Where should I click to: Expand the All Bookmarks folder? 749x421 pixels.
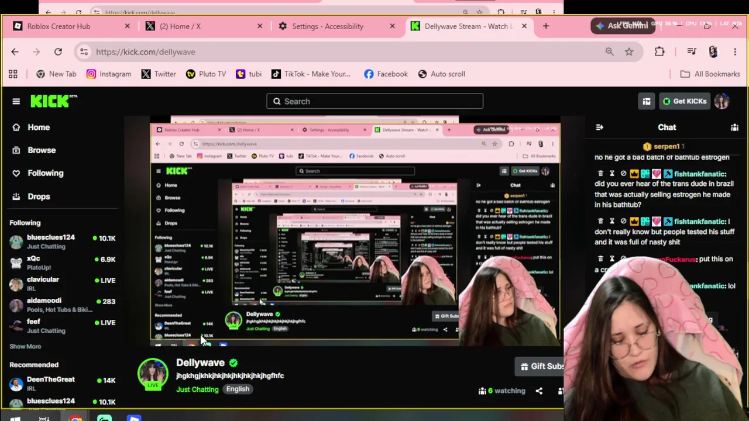click(x=710, y=74)
